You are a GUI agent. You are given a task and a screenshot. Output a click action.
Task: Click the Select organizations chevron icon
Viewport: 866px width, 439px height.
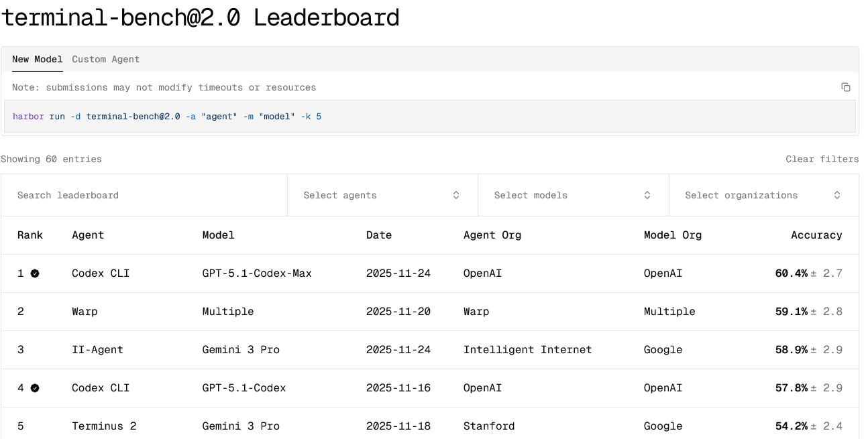837,195
